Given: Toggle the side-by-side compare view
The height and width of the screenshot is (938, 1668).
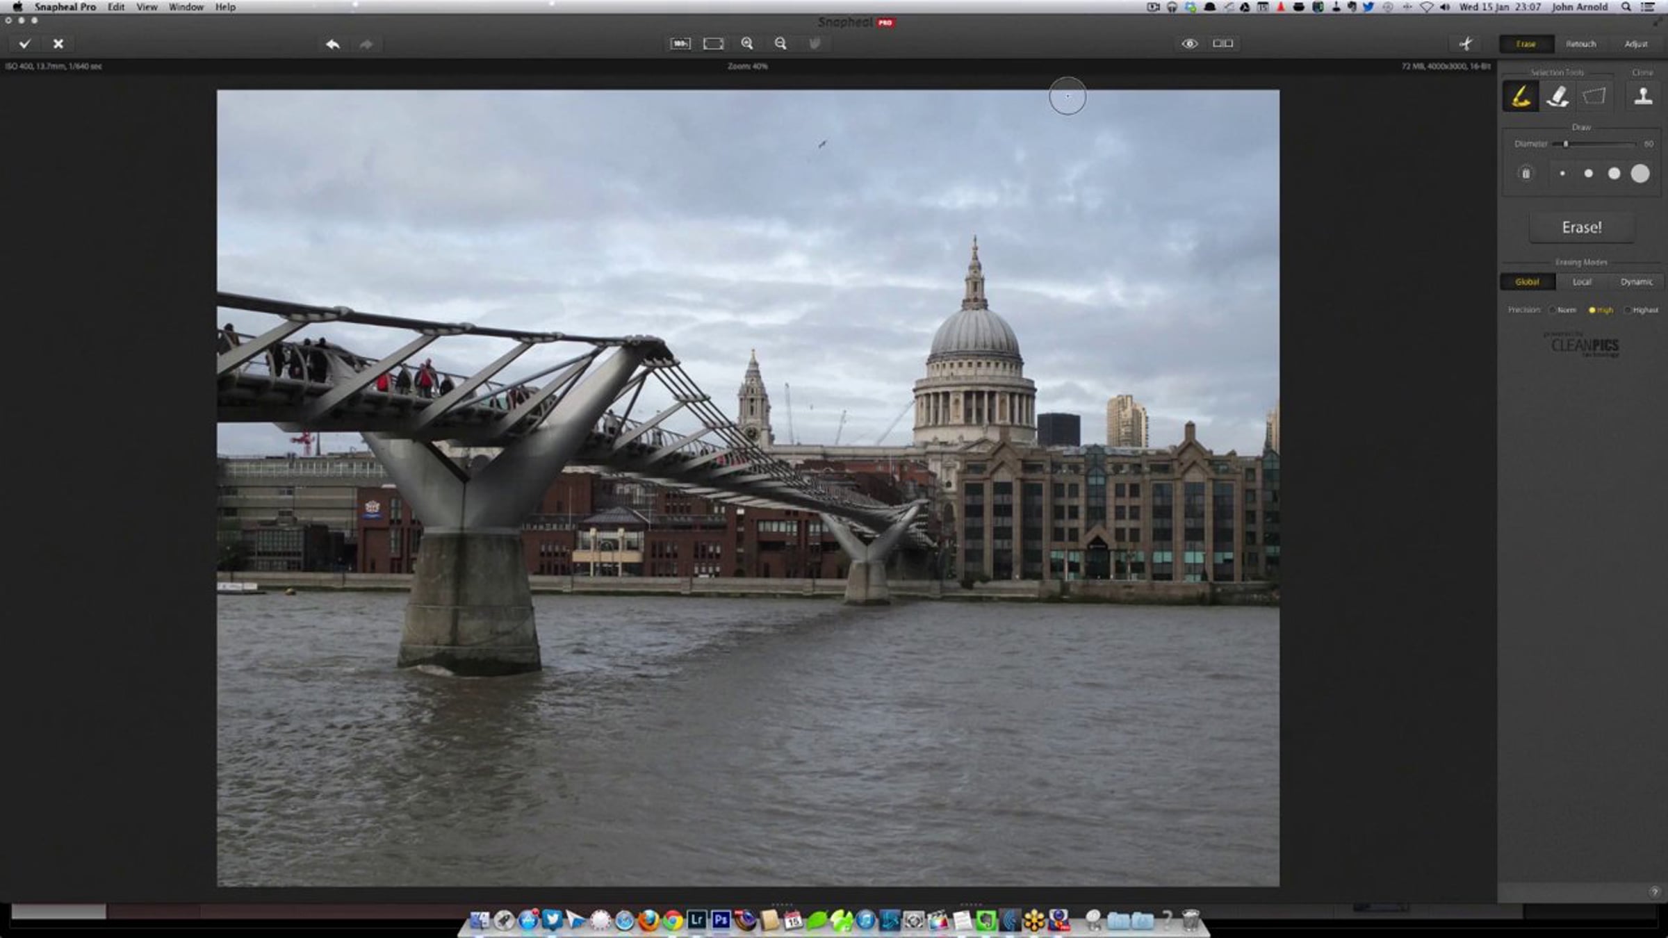Looking at the screenshot, I should [x=1223, y=44].
